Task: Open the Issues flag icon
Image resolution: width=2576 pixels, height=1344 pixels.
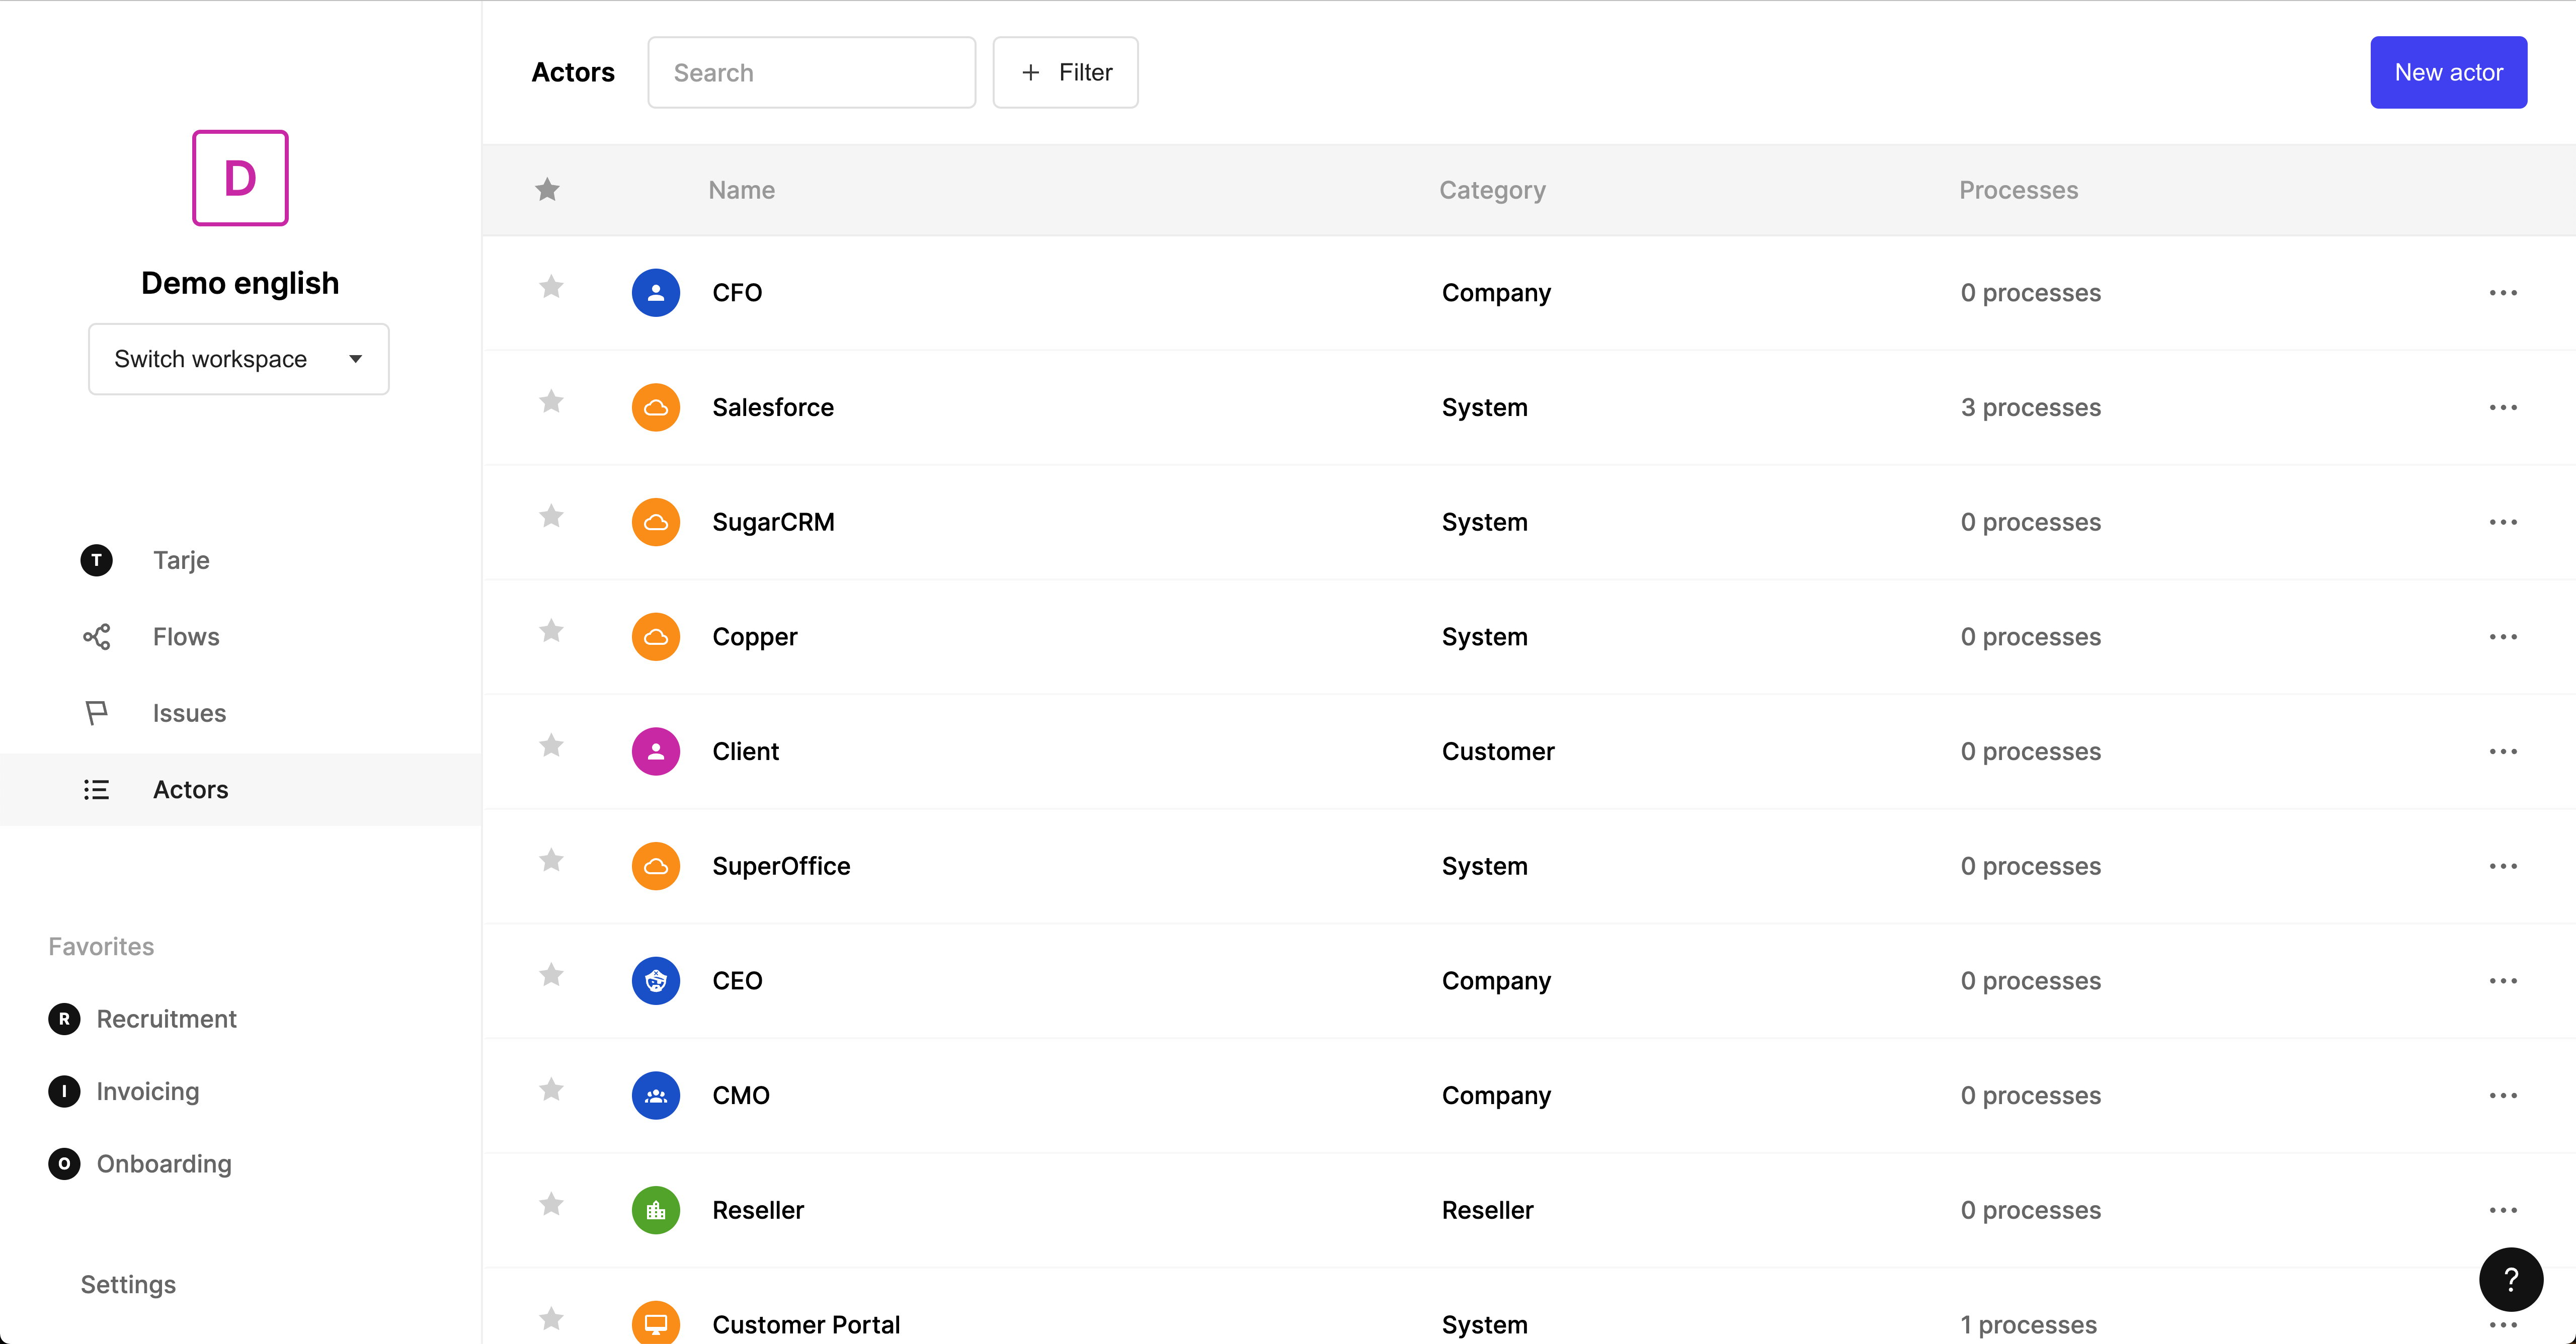Action: [96, 712]
